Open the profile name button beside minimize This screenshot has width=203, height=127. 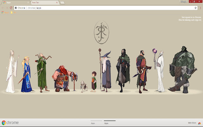(x=184, y=2)
